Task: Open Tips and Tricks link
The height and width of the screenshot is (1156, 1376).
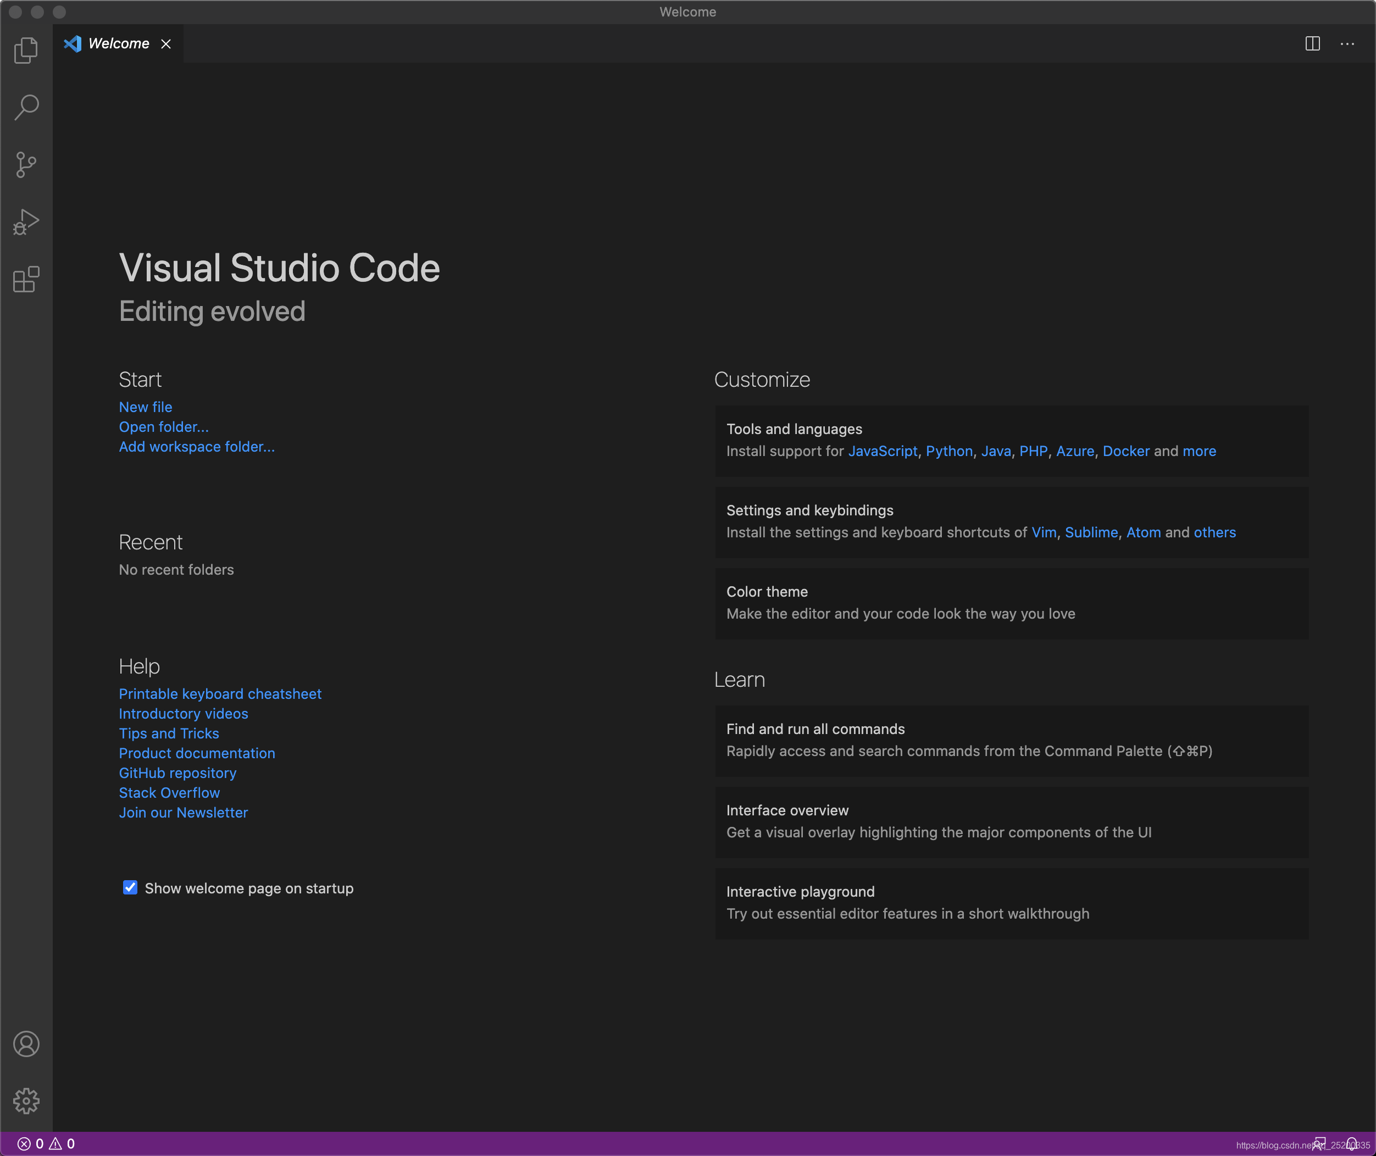Action: 169,733
